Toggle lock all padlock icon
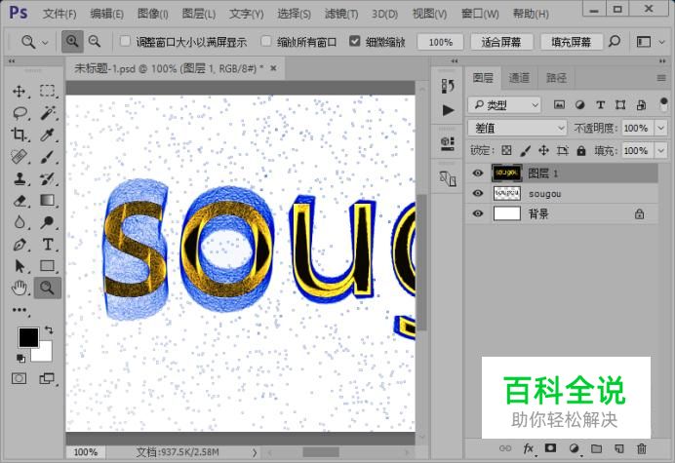 click(x=581, y=150)
